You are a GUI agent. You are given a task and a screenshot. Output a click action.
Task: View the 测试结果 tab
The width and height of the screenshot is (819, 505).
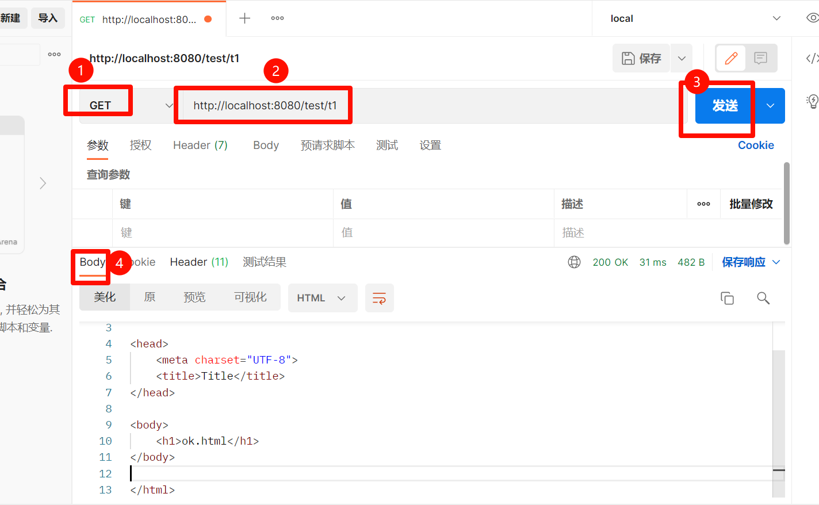(265, 262)
